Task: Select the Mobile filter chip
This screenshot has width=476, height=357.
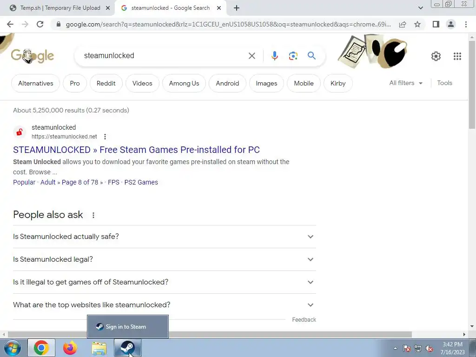Action: point(304,83)
